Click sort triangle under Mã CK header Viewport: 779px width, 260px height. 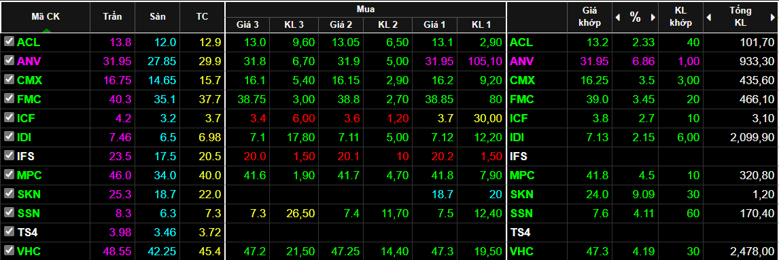46,31
